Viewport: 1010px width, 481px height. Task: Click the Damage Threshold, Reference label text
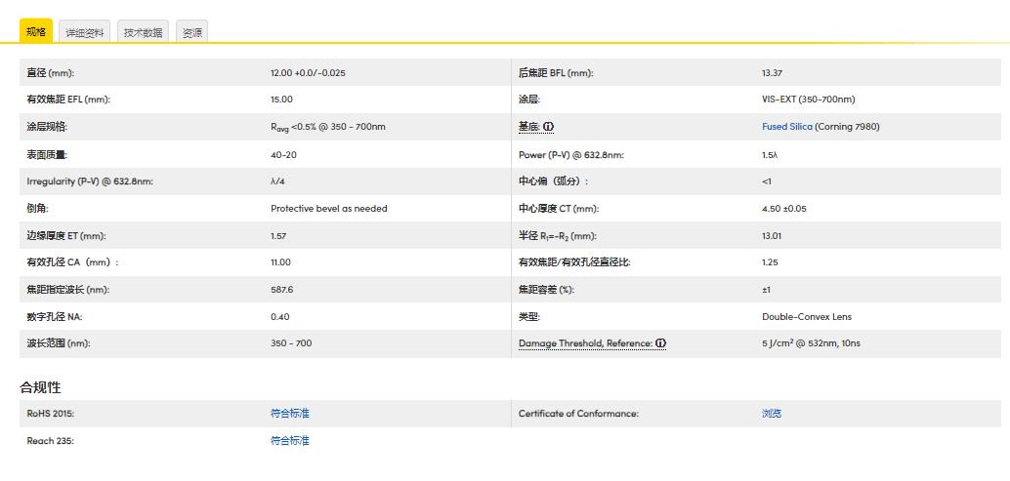tap(585, 343)
